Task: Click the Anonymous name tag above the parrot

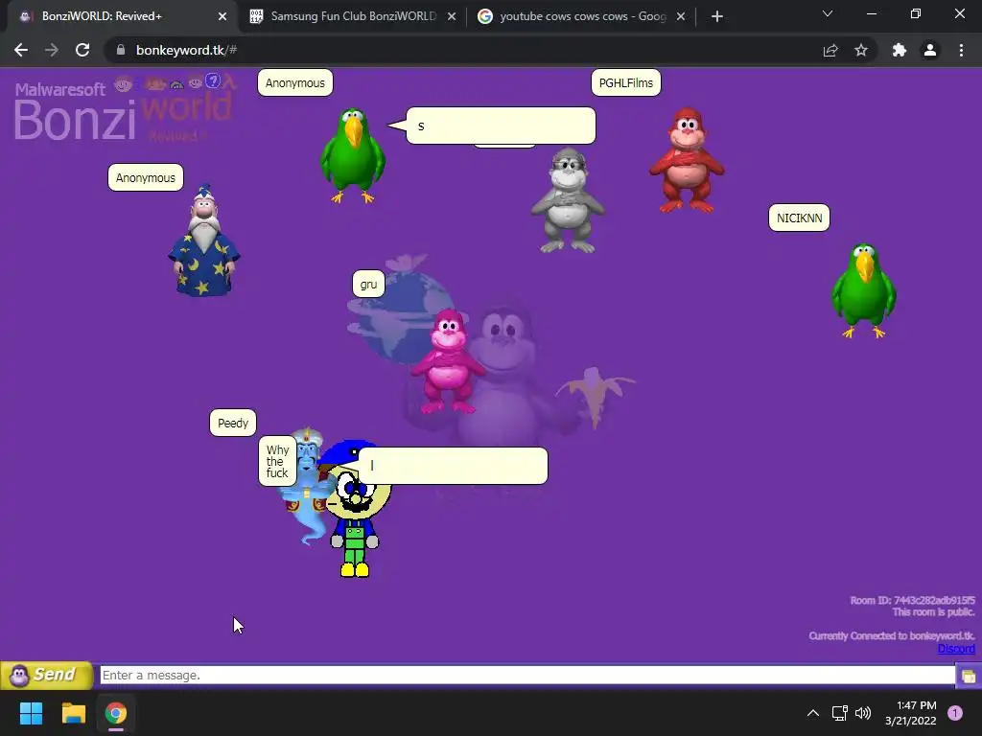Action: [295, 82]
